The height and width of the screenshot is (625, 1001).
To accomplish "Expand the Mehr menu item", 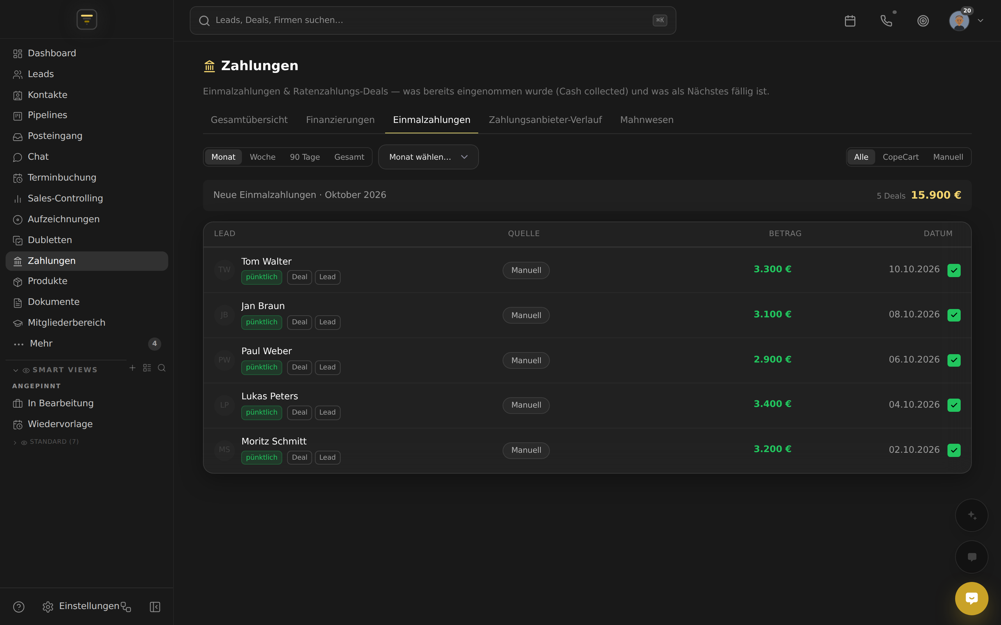I will (87, 343).
